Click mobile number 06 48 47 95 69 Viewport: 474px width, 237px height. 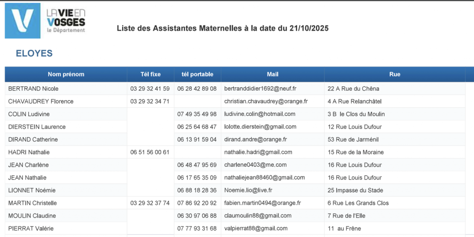(x=197, y=165)
